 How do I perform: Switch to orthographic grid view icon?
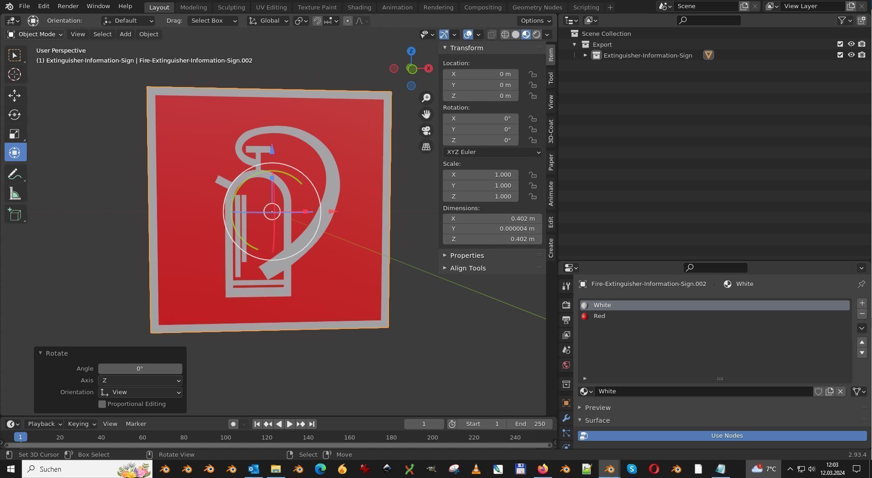pos(426,147)
